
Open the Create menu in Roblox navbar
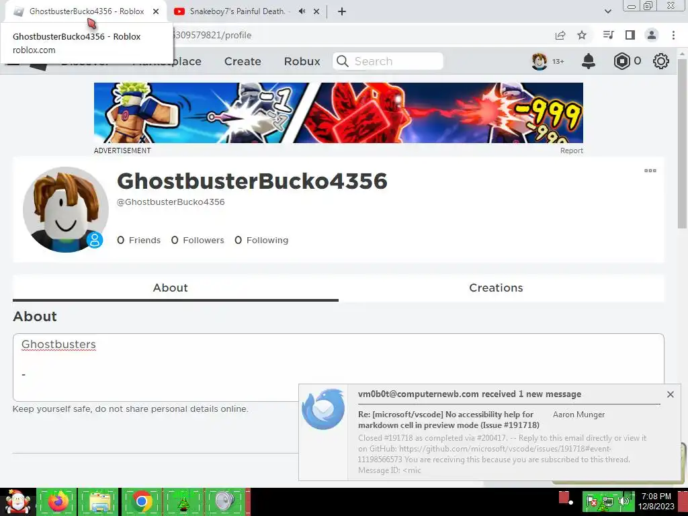tap(243, 61)
